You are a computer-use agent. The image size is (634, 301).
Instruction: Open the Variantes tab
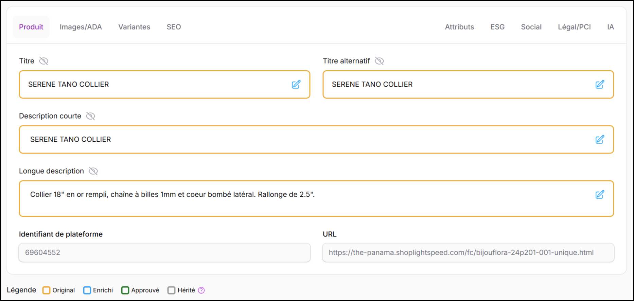pyautogui.click(x=134, y=27)
